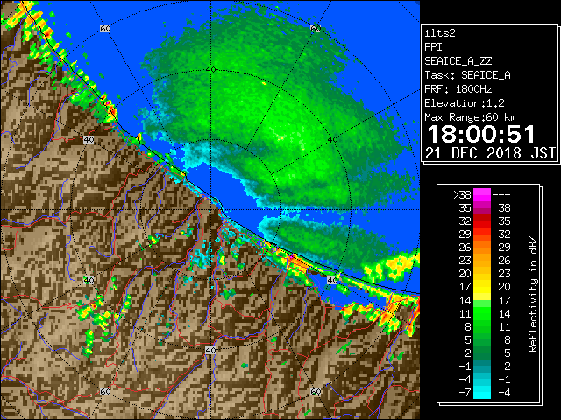561x420 pixels.
Task: Click the 'PRF: 1800Hz' text
Action: 458,89
